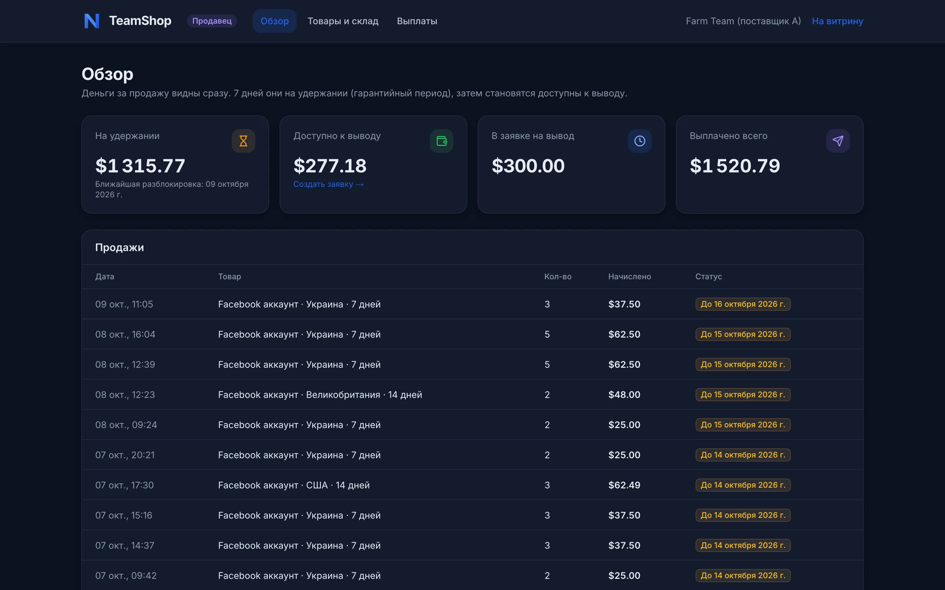Screen dimensions: 945x590
Task: Select the 09 окт., 11:05 sale row
Action: click(472, 304)
